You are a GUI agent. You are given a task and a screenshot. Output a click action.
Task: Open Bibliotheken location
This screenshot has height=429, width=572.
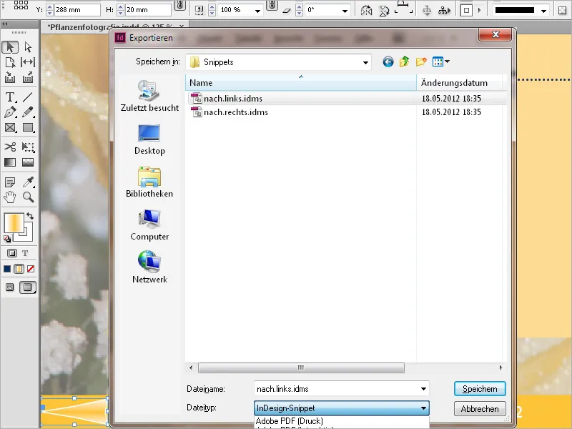[149, 182]
